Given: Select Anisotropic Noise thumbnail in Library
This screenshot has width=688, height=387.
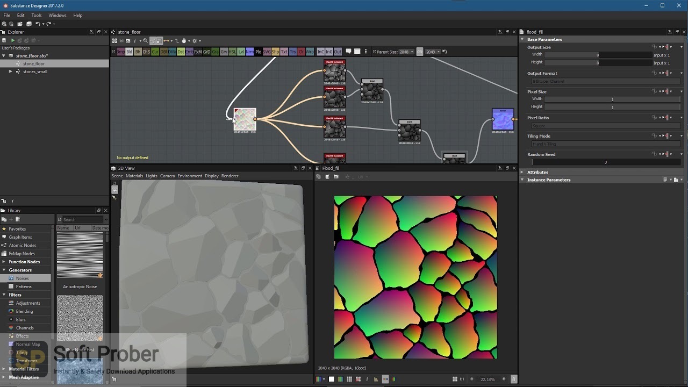Looking at the screenshot, I should click(x=80, y=255).
